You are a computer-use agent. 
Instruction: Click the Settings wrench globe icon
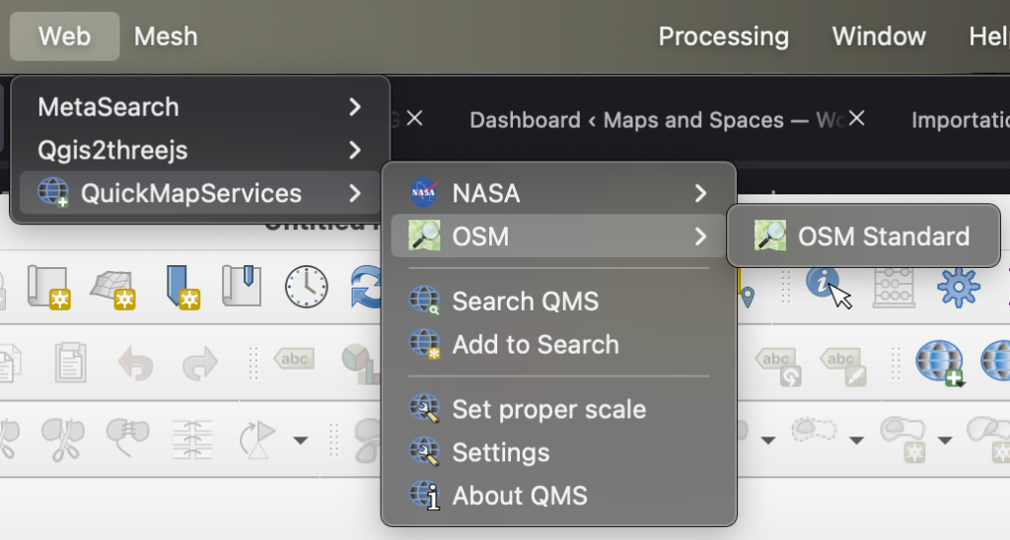click(x=424, y=452)
